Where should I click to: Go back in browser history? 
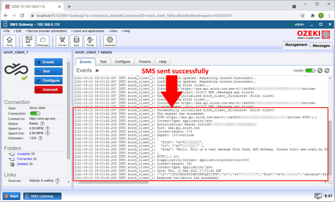(x=6, y=16)
